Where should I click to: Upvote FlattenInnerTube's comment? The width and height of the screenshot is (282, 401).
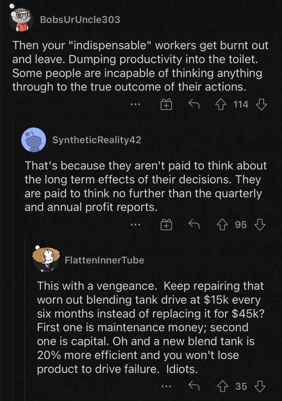(x=221, y=386)
